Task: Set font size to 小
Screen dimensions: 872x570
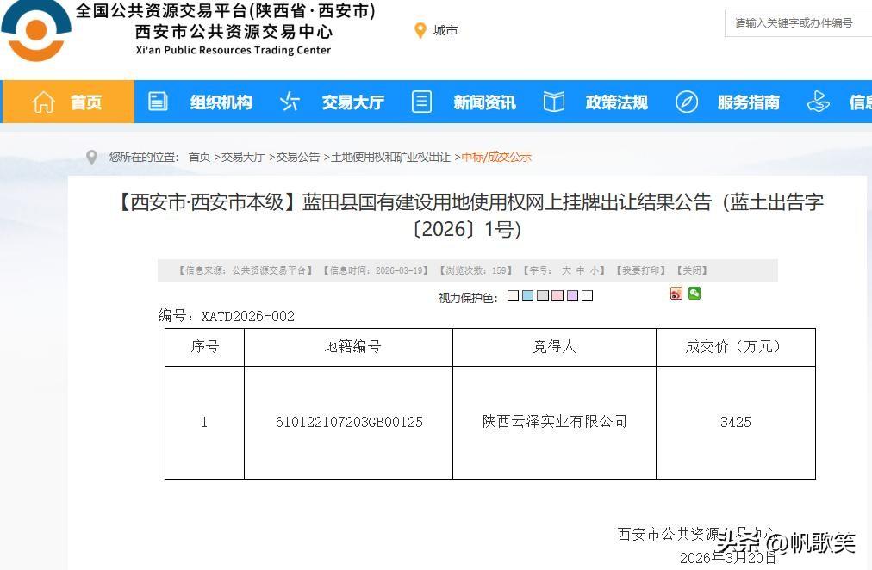Action: tap(594, 270)
